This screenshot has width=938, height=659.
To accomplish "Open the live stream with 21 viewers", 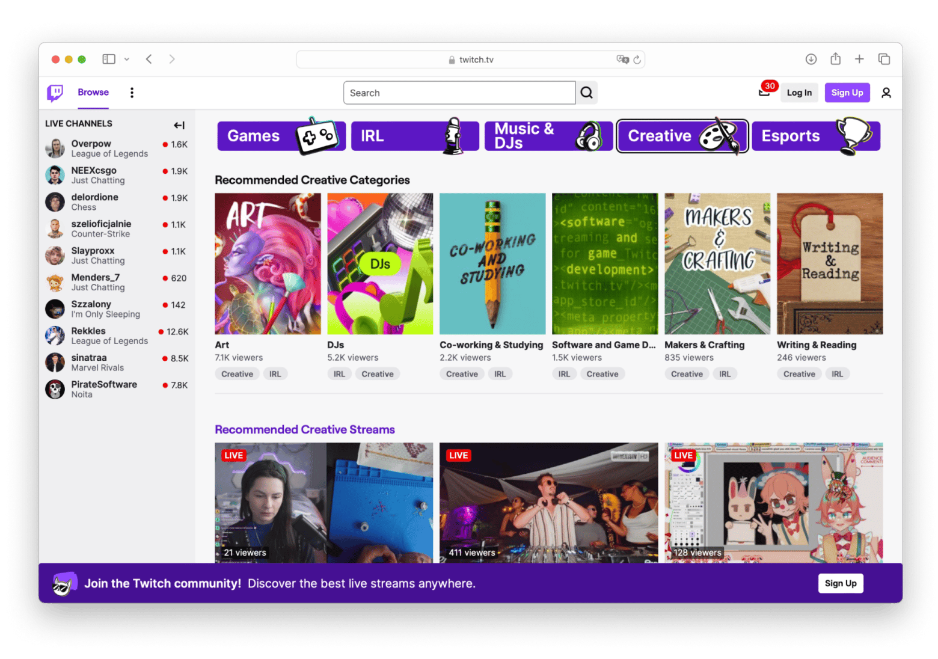I will [323, 503].
